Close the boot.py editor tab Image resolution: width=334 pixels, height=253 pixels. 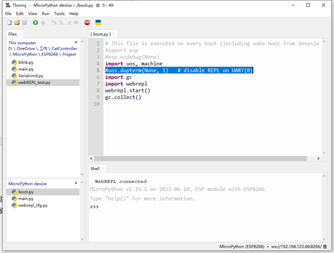point(114,34)
